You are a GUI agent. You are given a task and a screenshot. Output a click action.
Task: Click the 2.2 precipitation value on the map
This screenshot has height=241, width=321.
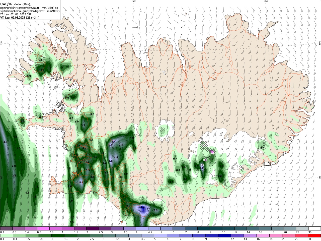tap(220, 176)
